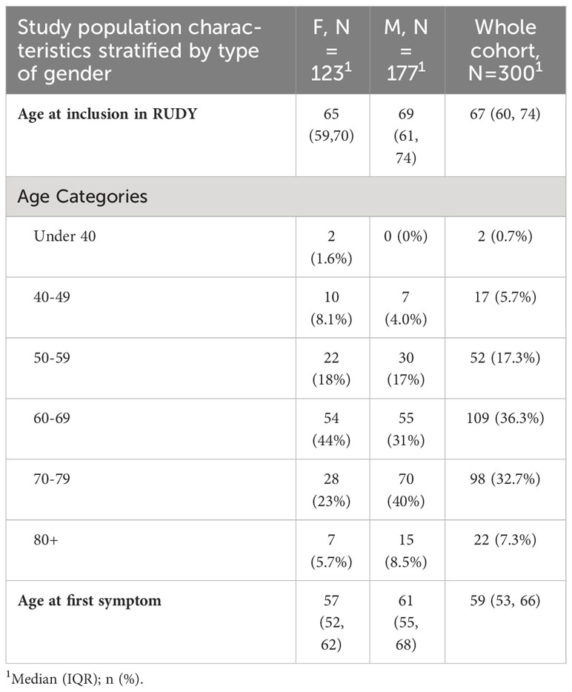The width and height of the screenshot is (572, 692).
Task: Click the 'Median (IQR); n (%)' footnote
Action: pos(75,679)
